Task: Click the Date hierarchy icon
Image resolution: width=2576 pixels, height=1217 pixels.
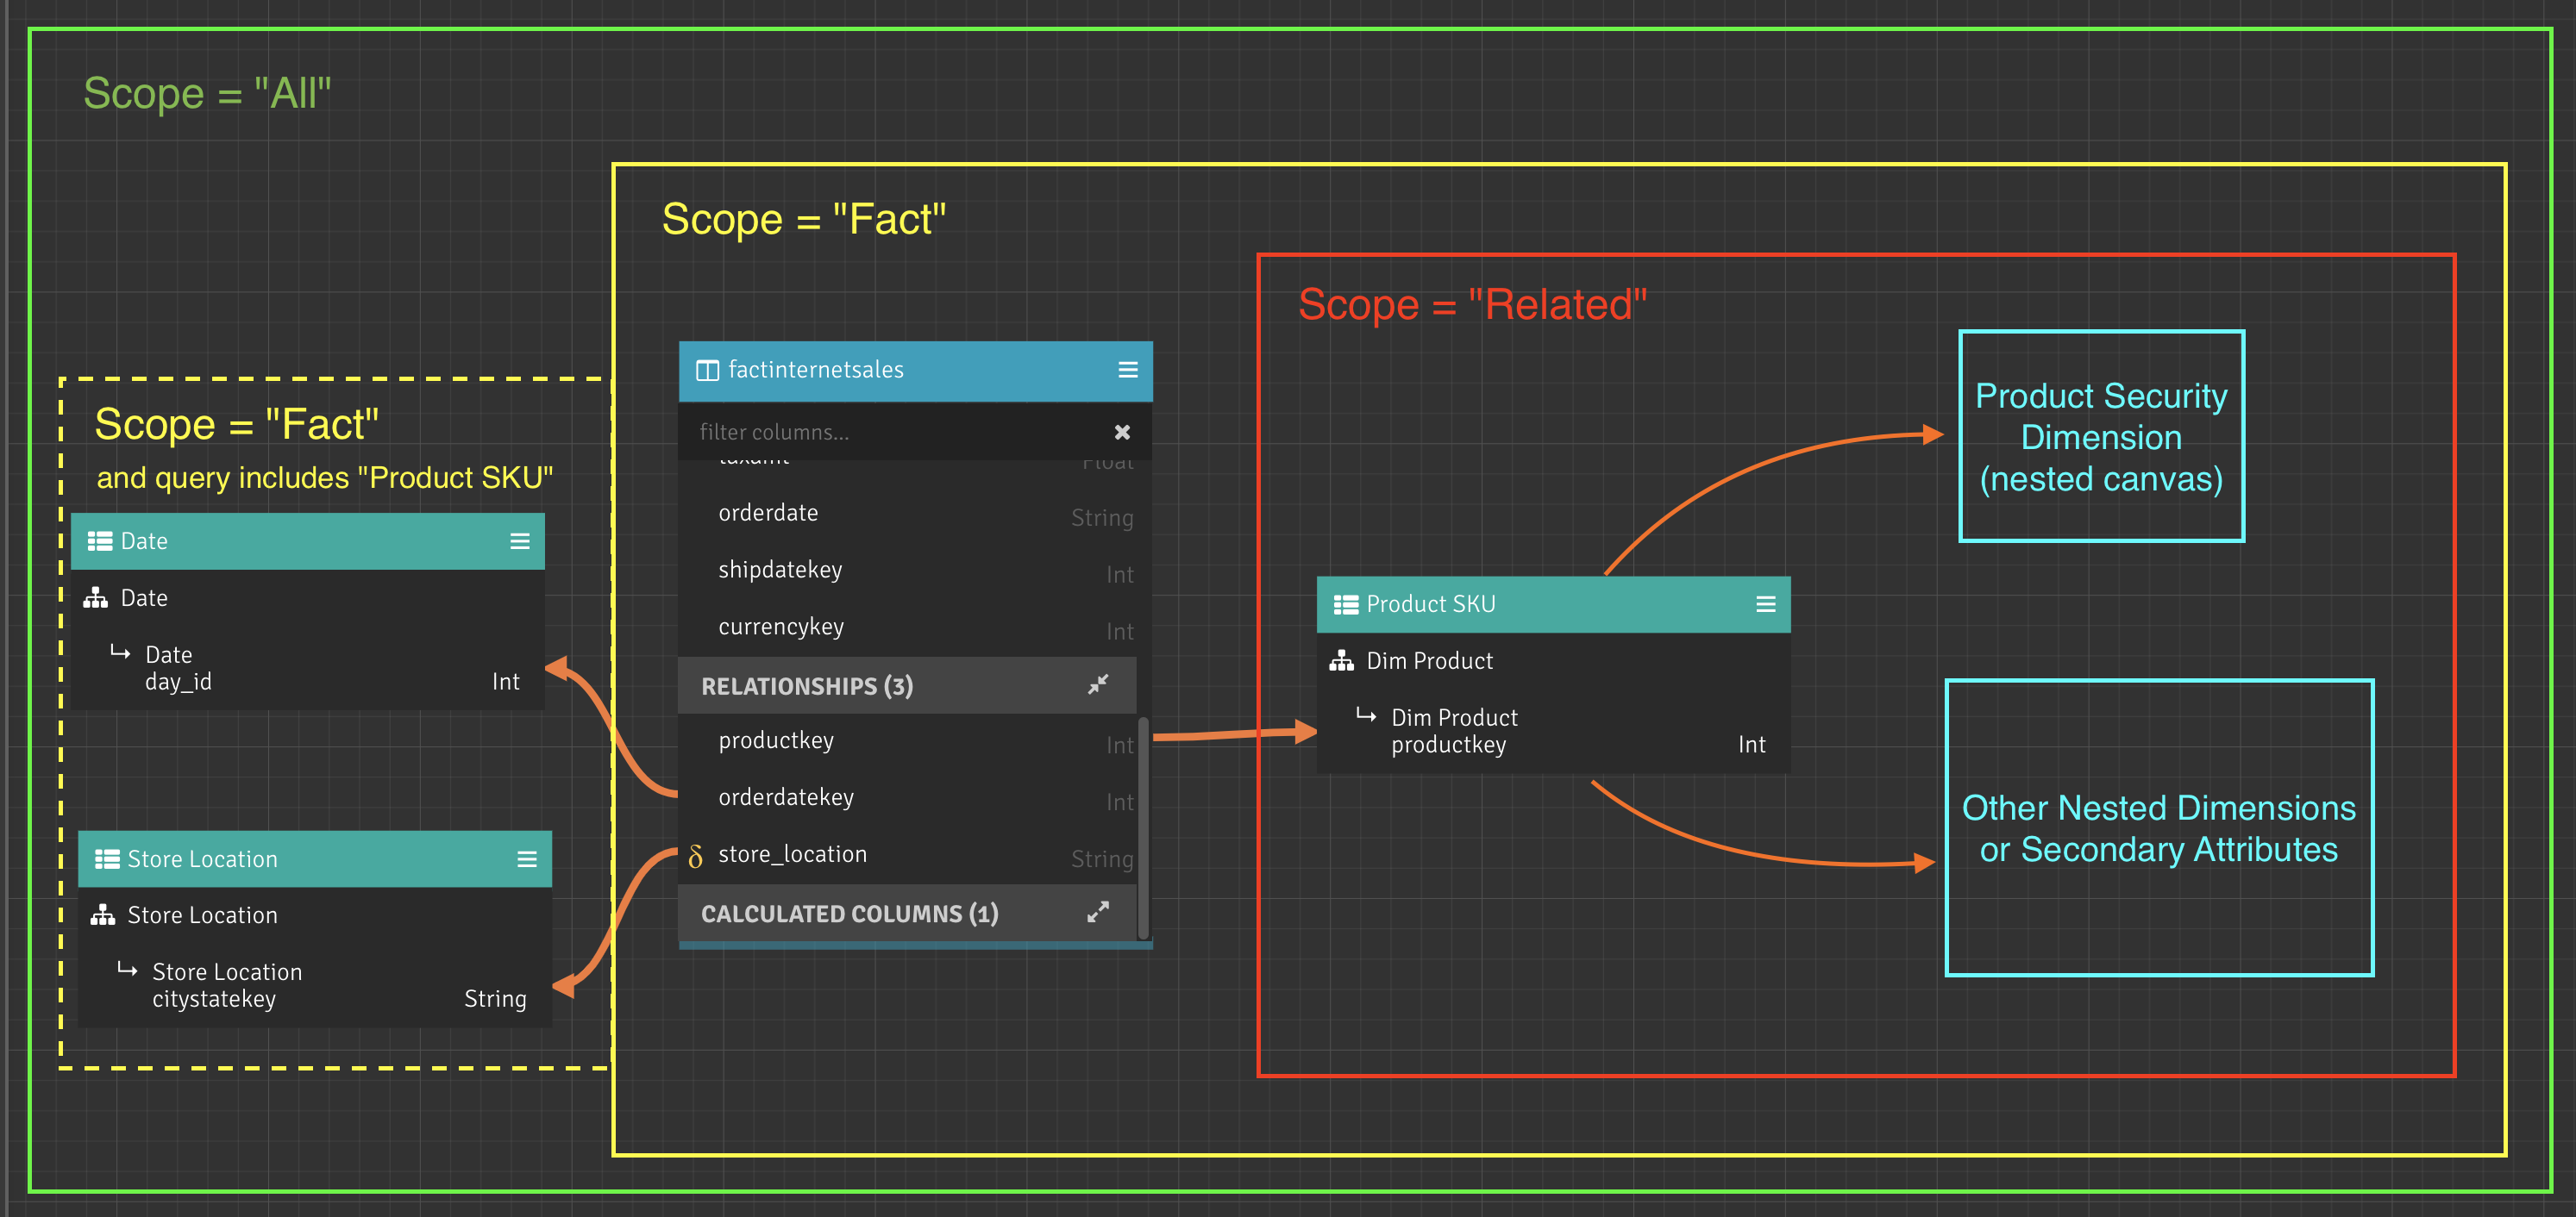Action: tap(95, 597)
